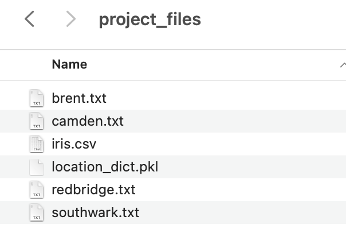Click the iris.csv spreadsheet file icon

point(37,144)
